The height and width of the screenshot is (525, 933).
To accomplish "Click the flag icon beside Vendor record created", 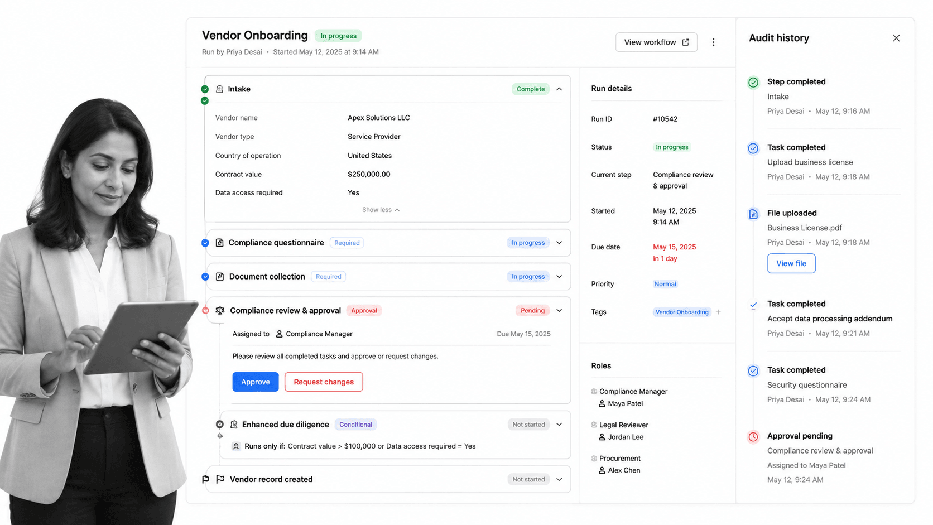I will click(x=220, y=479).
